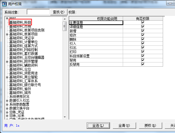
Task: Expand the 基础资料_附件管理 tree node
Action: (x=7, y=62)
